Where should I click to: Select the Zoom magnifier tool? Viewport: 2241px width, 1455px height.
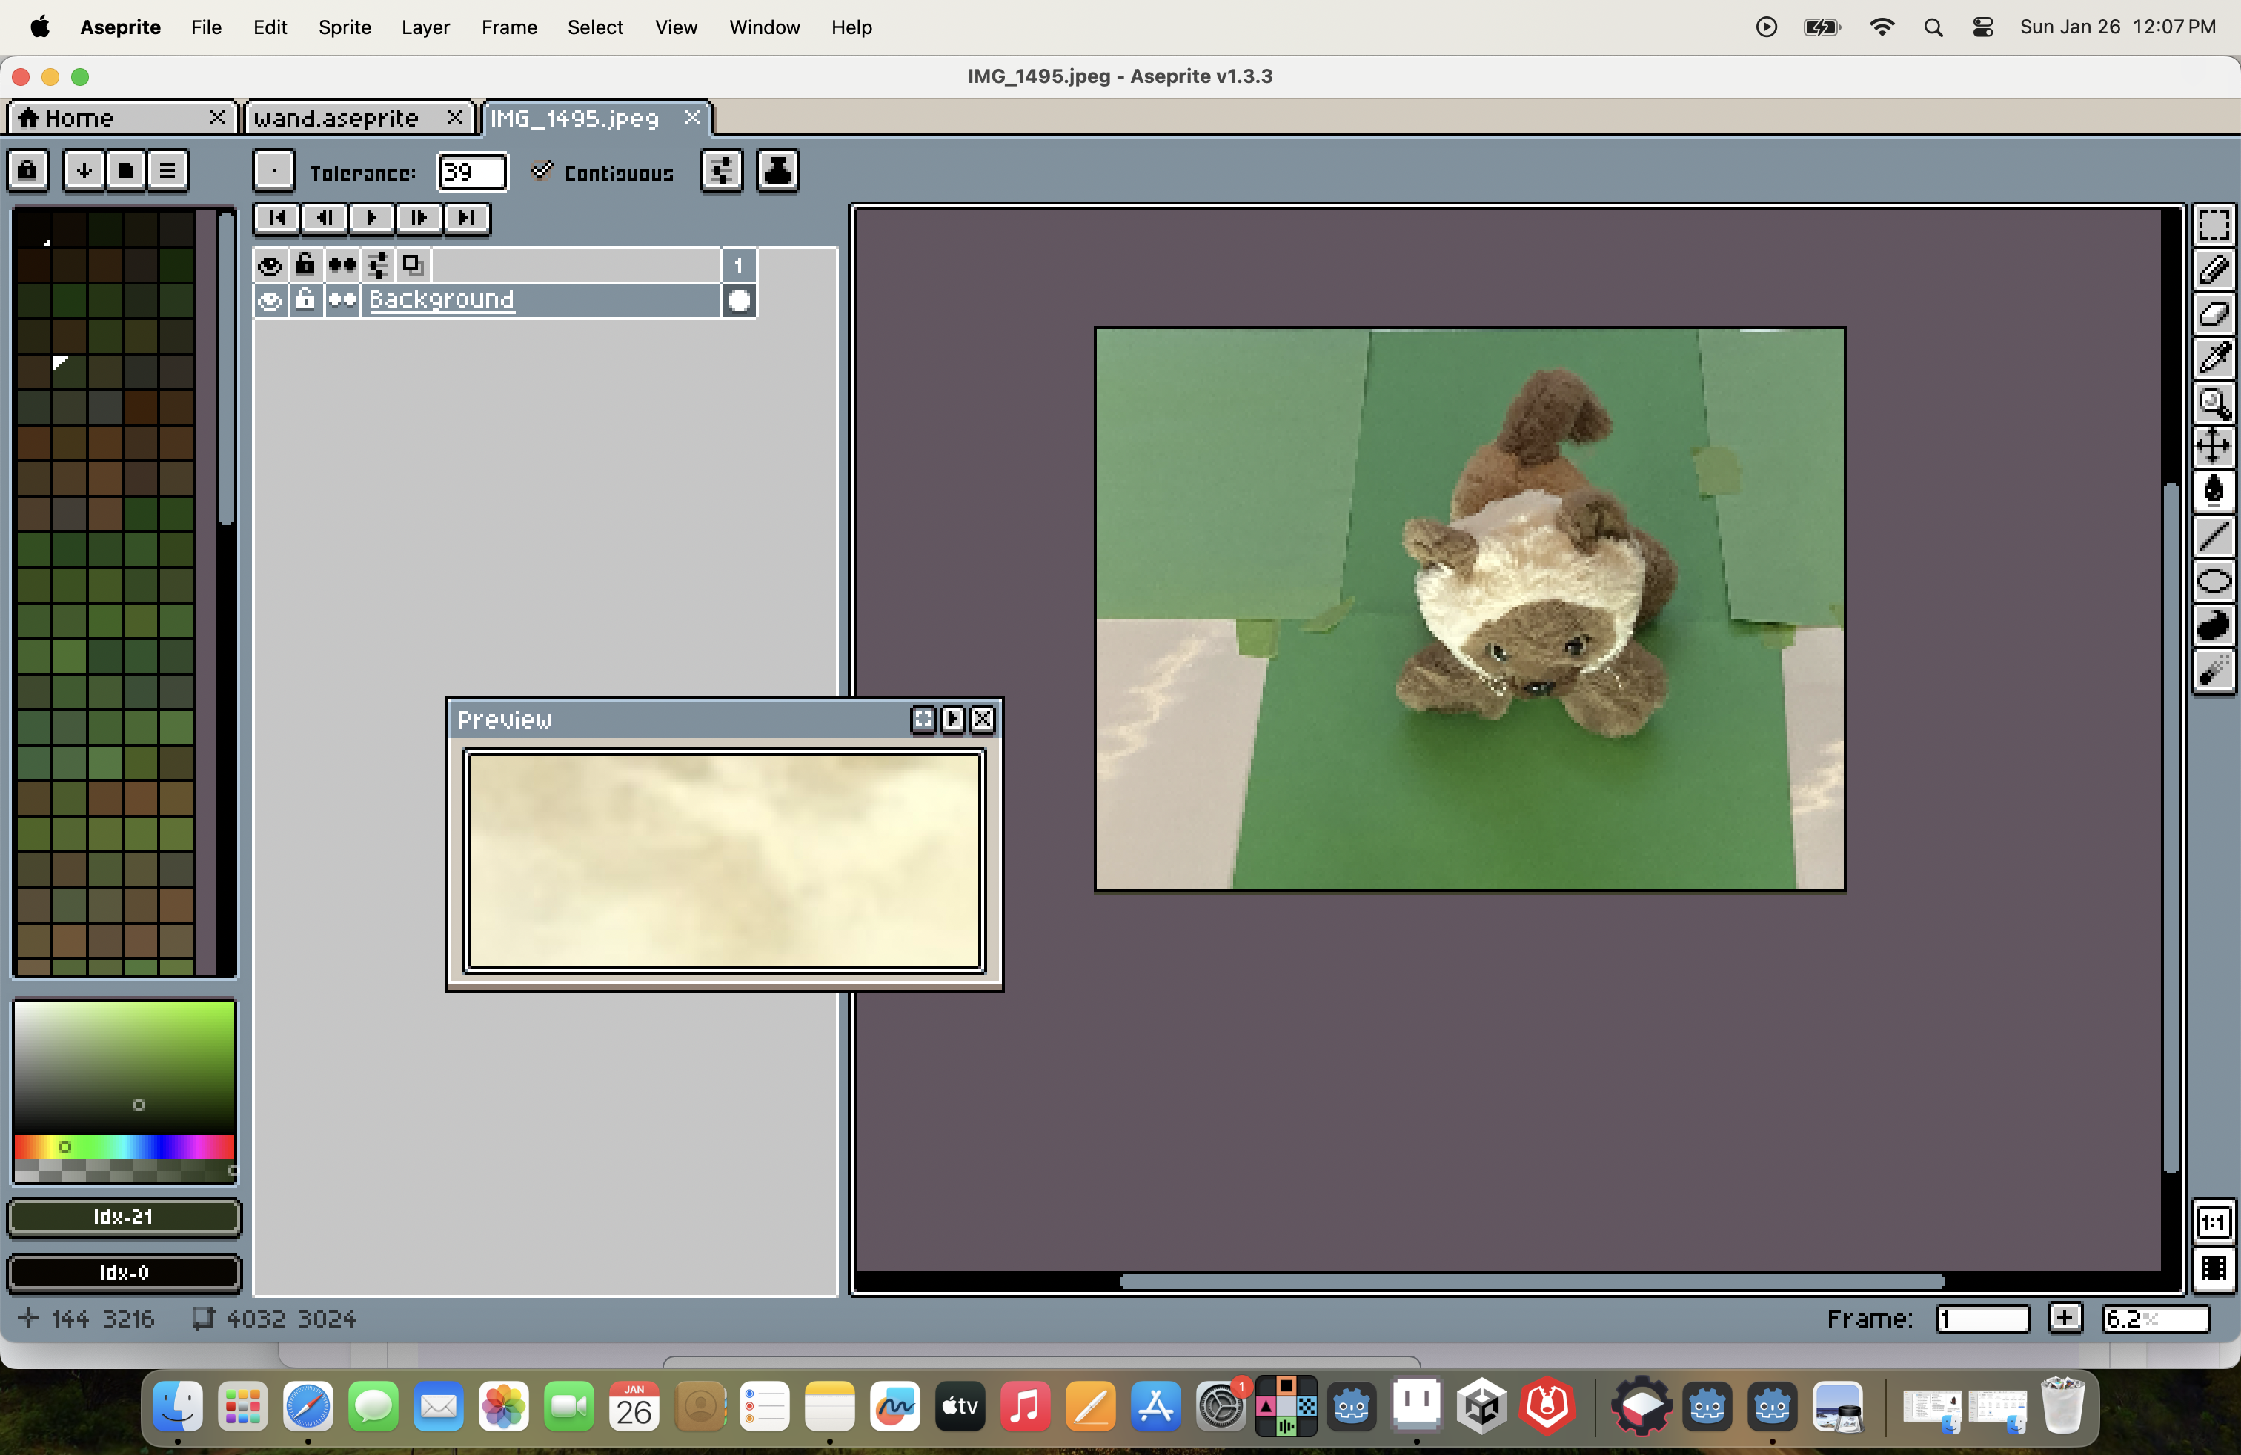click(x=2213, y=403)
